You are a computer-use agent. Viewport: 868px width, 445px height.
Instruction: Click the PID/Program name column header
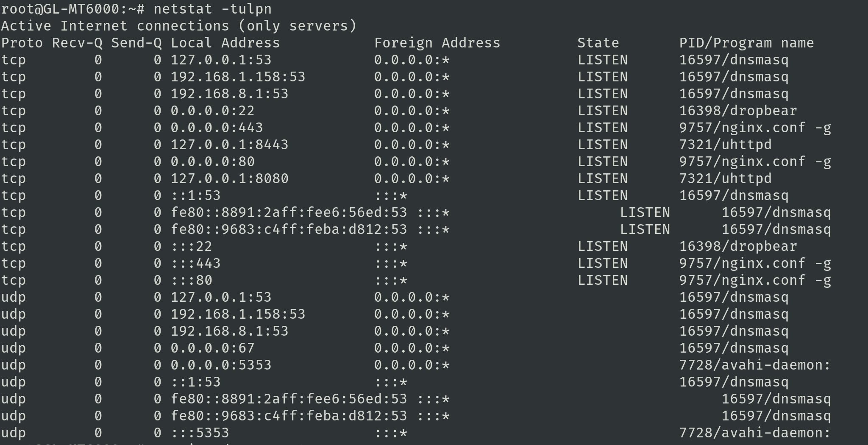[746, 43]
